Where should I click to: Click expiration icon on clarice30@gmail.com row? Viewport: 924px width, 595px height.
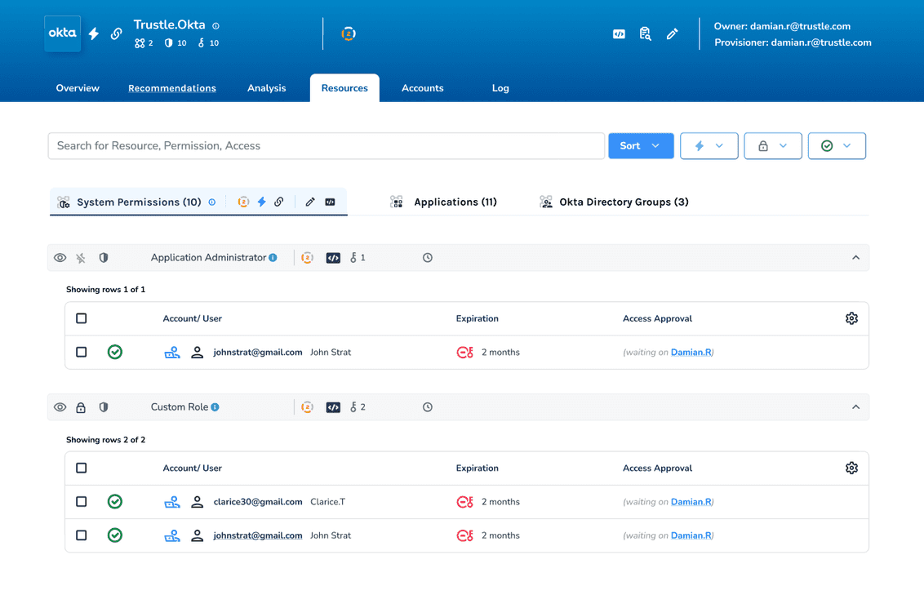pos(465,502)
